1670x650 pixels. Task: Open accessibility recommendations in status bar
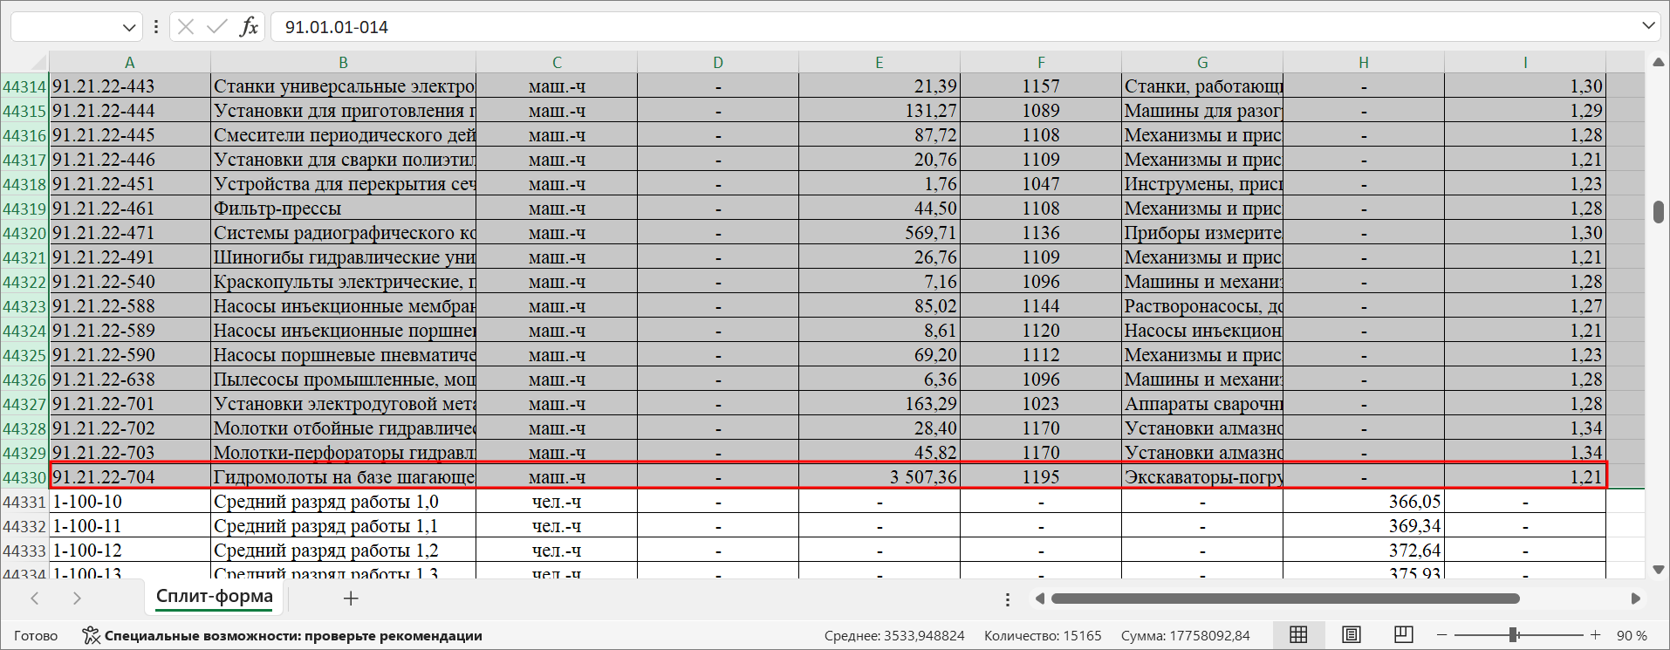coord(282,636)
